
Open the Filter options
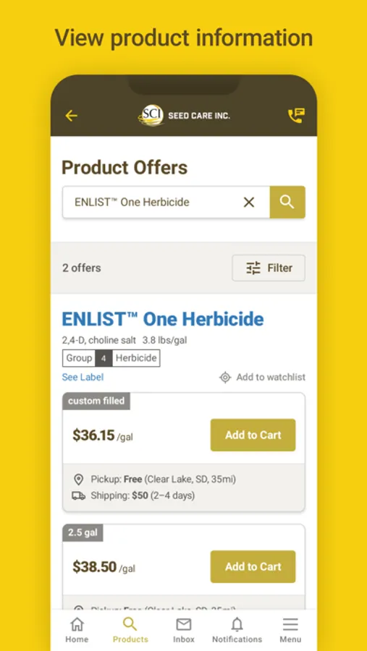pos(269,268)
